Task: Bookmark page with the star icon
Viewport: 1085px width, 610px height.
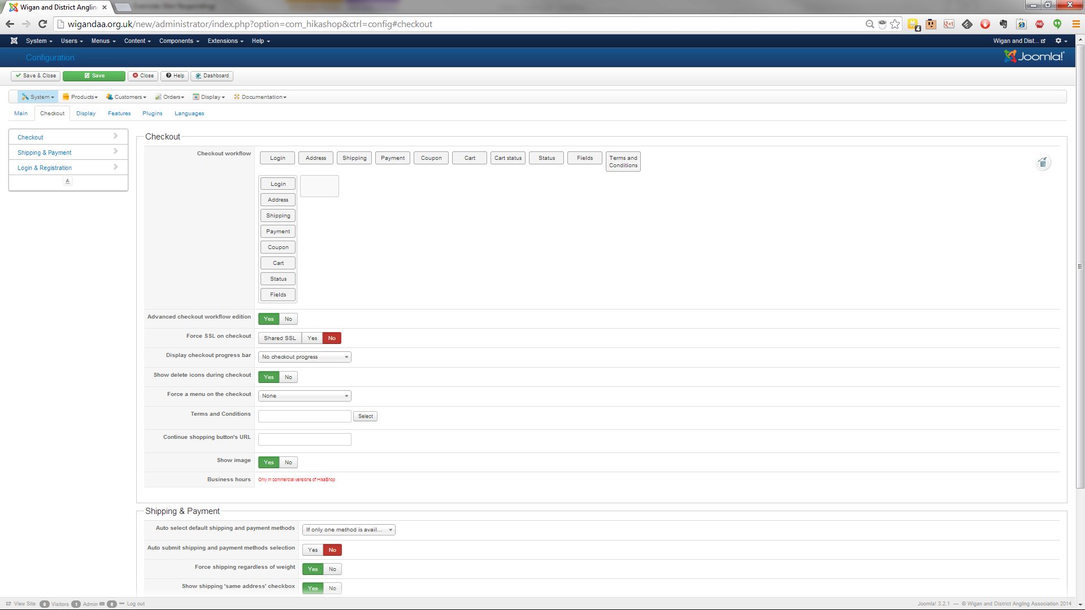Action: coord(895,24)
